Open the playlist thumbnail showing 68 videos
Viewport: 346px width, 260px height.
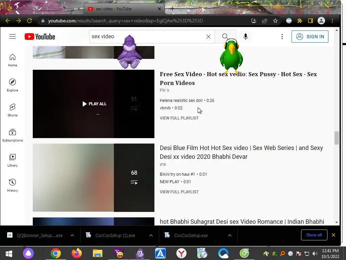(94, 178)
